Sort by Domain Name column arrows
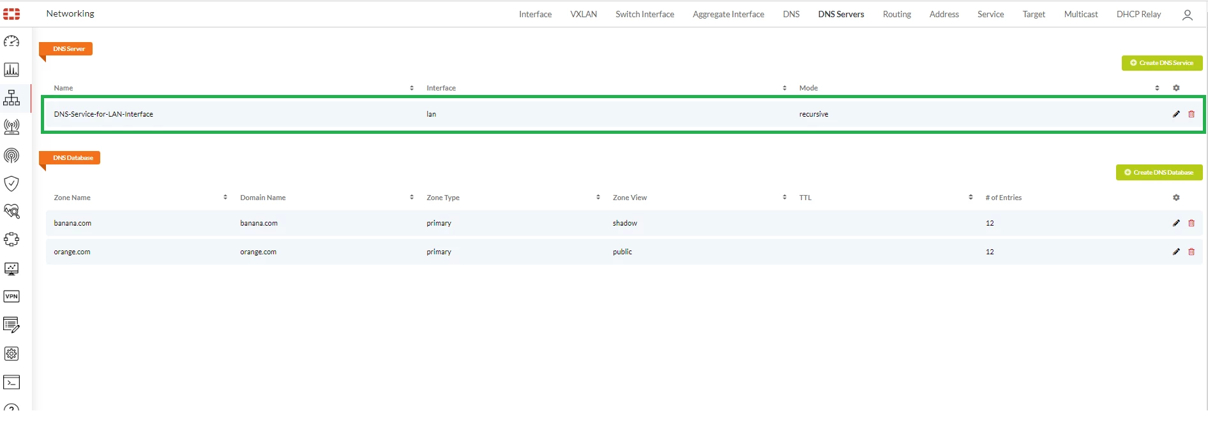The image size is (1208, 427). click(412, 198)
